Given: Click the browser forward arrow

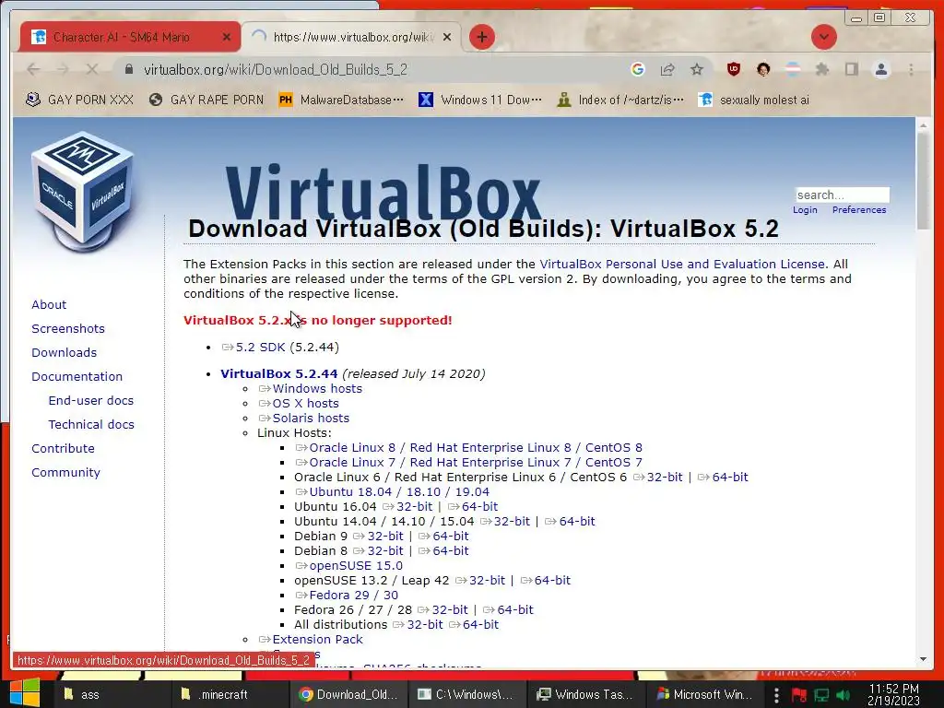Looking at the screenshot, I should [63, 70].
